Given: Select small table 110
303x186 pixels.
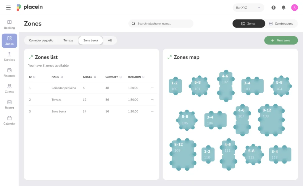Looking at the screenshot, I should click(208, 154).
